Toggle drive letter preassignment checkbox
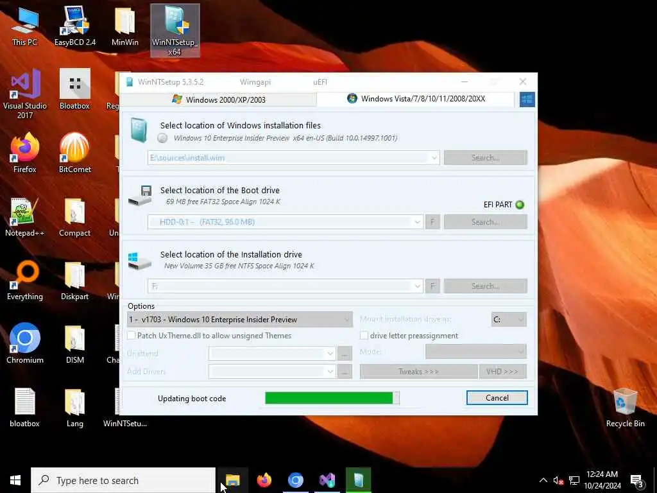The width and height of the screenshot is (657, 493). (x=364, y=335)
